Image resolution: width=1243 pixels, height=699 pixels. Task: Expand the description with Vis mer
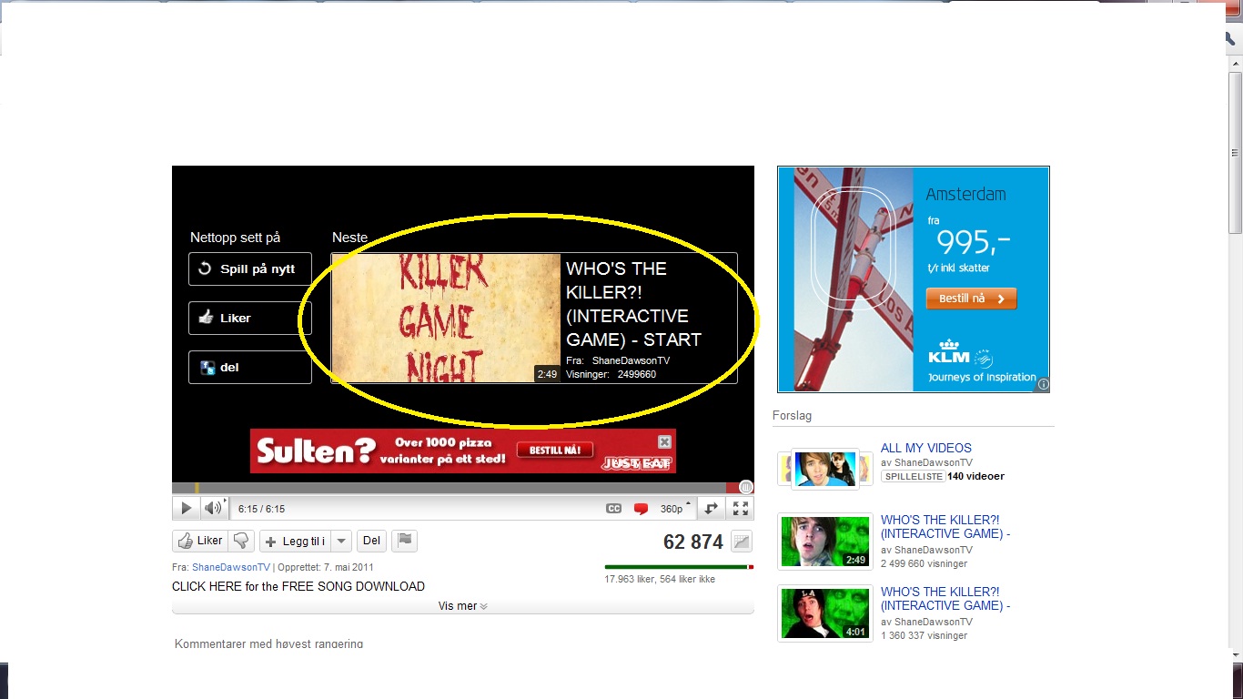(x=462, y=606)
